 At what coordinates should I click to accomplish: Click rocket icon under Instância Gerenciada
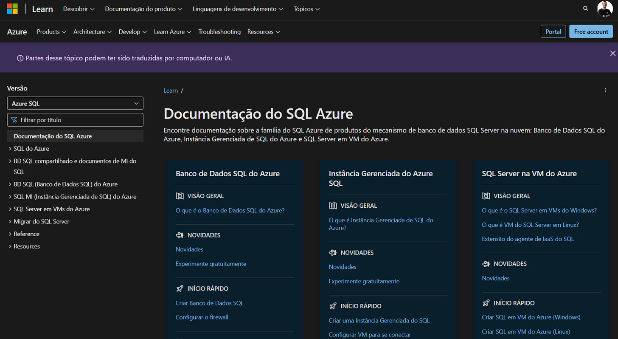pos(333,306)
